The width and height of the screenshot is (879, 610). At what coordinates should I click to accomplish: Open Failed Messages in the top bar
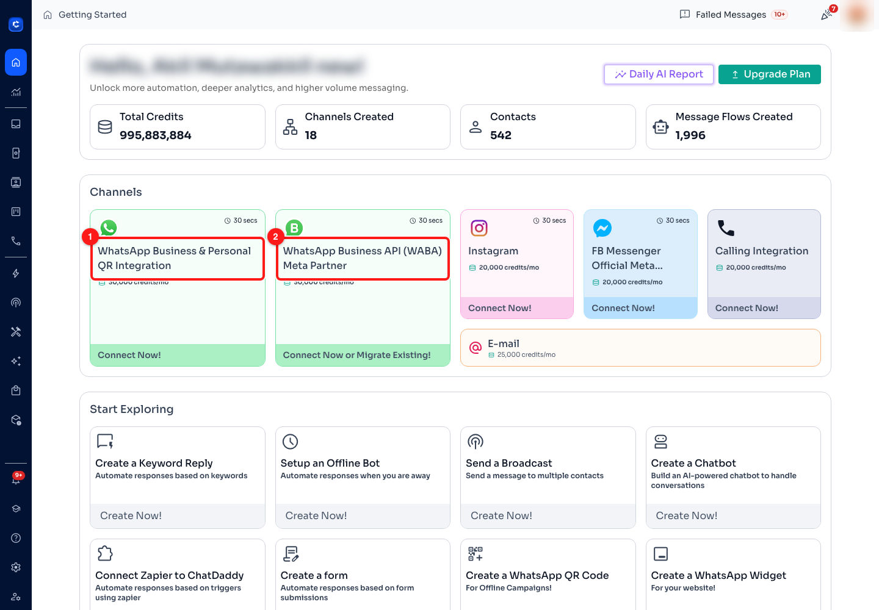(733, 15)
